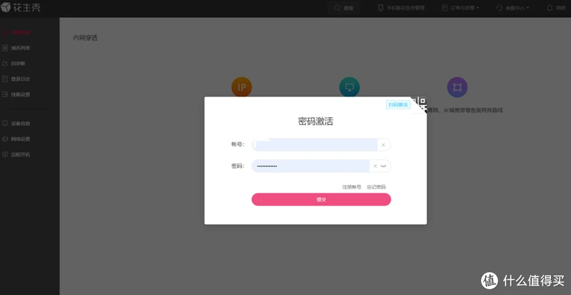Go to 线路设置 in the sidebar
This screenshot has width=571, height=295.
pyautogui.click(x=16, y=94)
